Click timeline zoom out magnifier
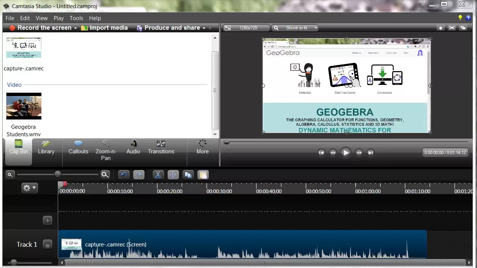Viewport: 477px width, 268px height. pyautogui.click(x=10, y=175)
